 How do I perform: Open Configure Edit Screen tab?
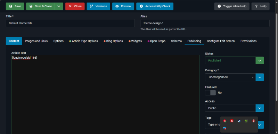click(221, 41)
